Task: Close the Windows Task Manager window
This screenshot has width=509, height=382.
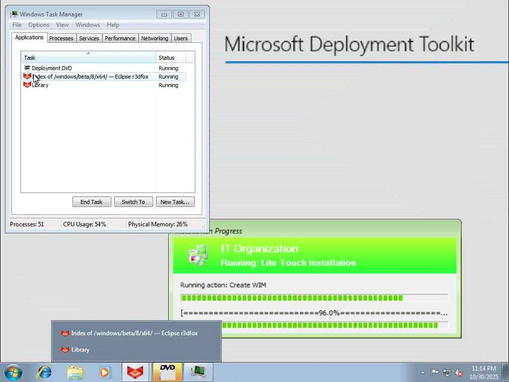Action: point(197,14)
